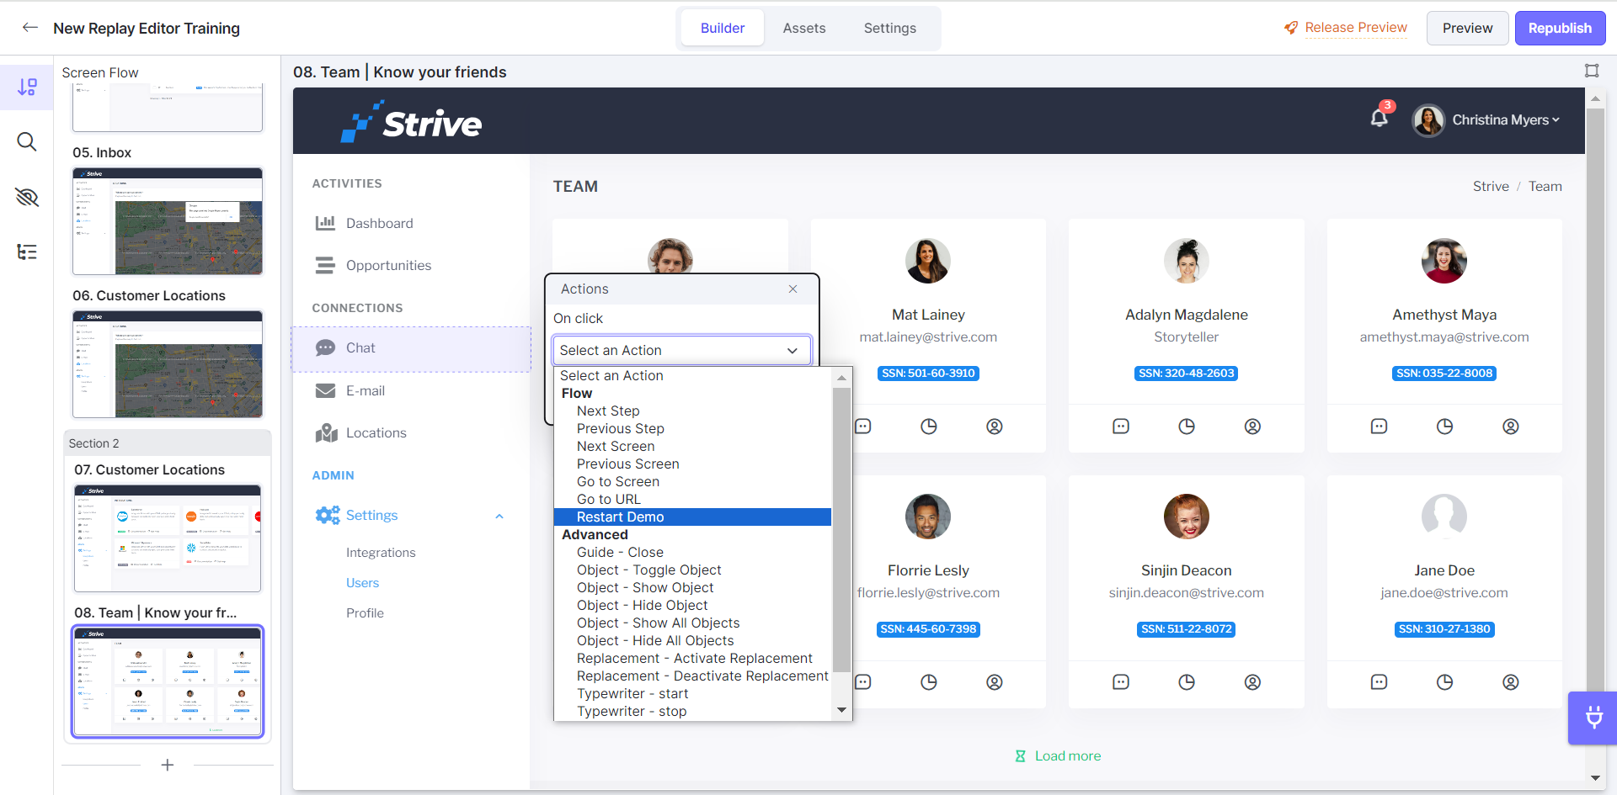Select Object - Hide All Objects option
Viewport: 1617px width, 795px height.
[x=655, y=640]
